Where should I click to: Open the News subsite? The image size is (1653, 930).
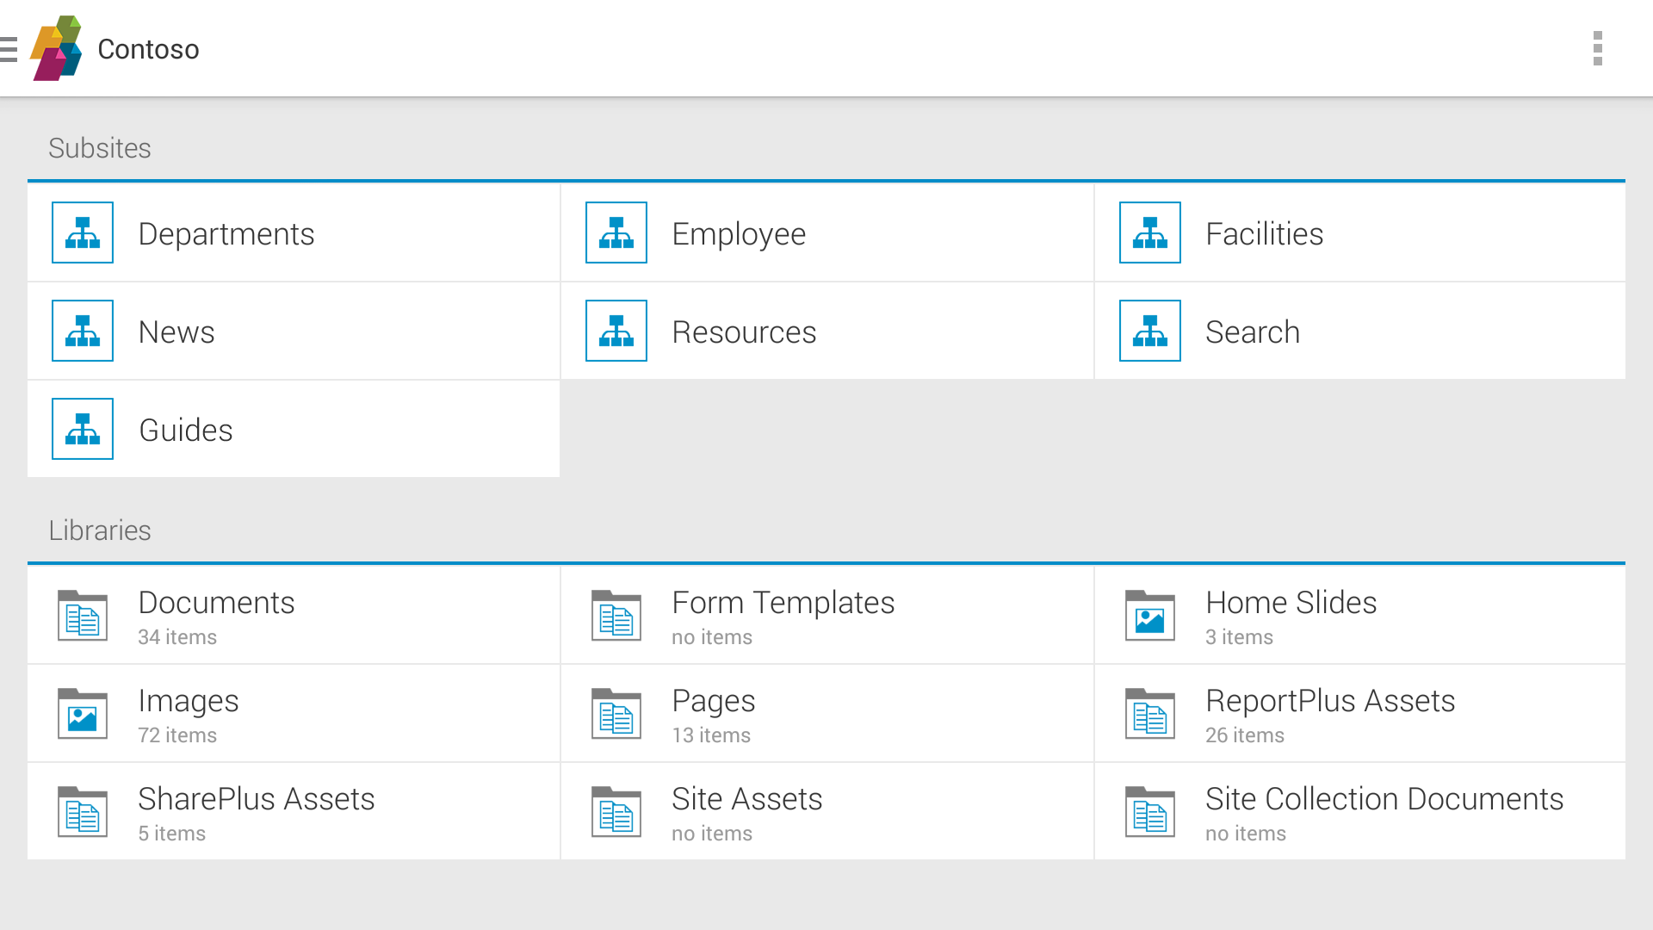click(176, 332)
